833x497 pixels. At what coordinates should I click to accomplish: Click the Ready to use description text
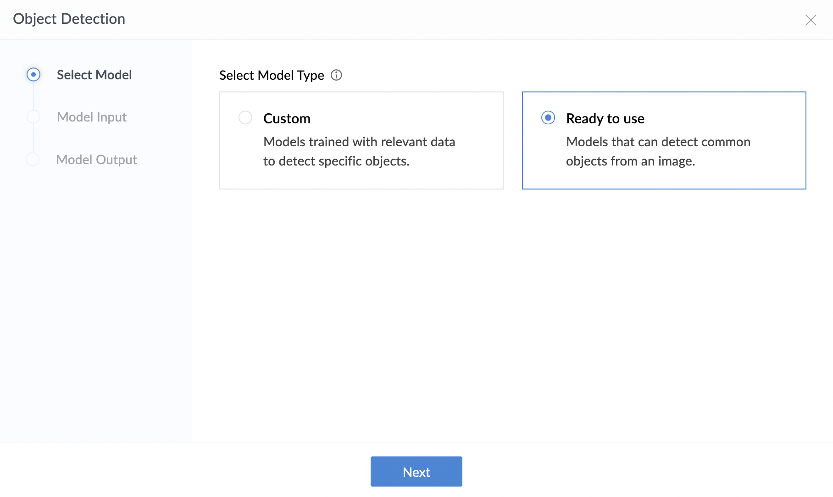[658, 151]
